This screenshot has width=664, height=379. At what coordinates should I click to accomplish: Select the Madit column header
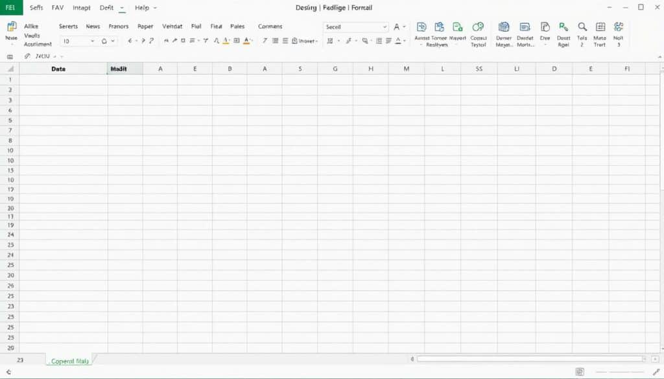pyautogui.click(x=125, y=69)
